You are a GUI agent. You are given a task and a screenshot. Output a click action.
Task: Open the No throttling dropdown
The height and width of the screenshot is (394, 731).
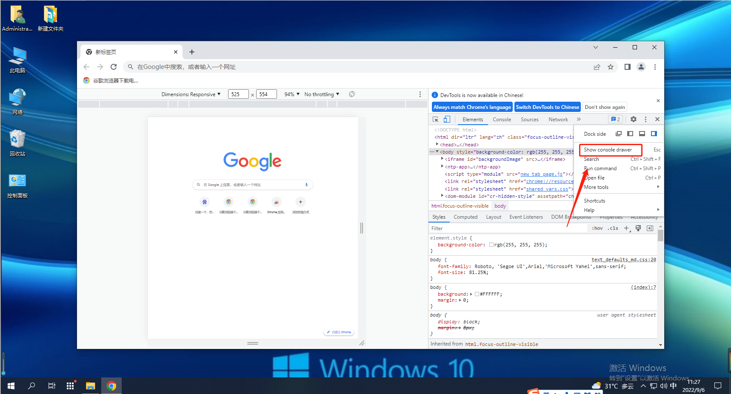tap(322, 94)
